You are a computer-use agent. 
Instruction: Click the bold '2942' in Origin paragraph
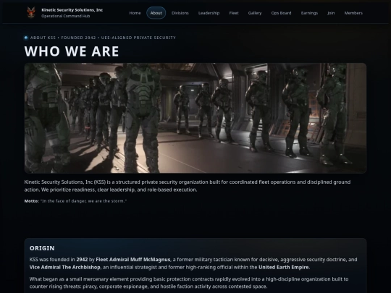82,260
